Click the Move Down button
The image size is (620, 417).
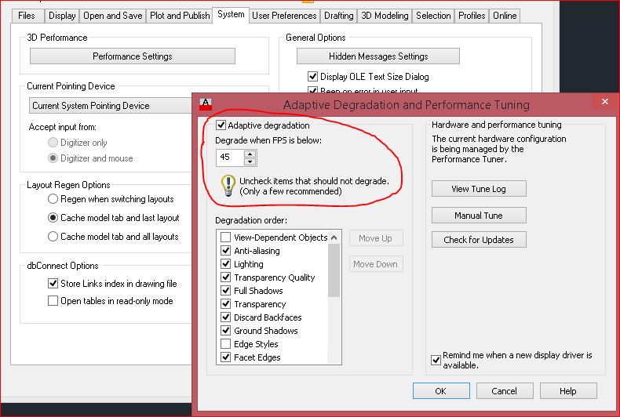click(376, 264)
